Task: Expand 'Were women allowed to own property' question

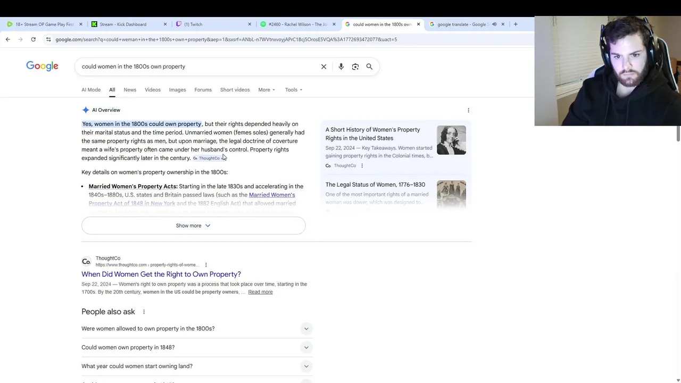Action: (x=197, y=329)
